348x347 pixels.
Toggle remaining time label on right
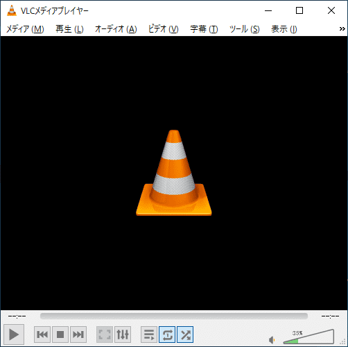(x=330, y=316)
